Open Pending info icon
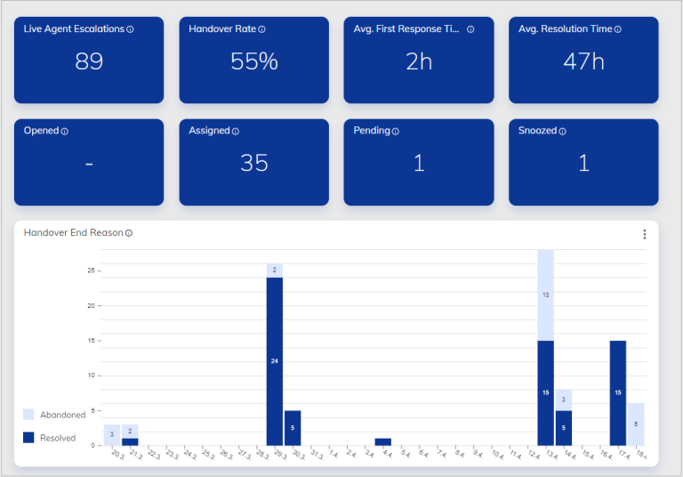Viewport: 683px width, 477px height. 396,131
